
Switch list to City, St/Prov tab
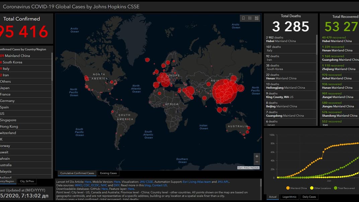point(27,181)
